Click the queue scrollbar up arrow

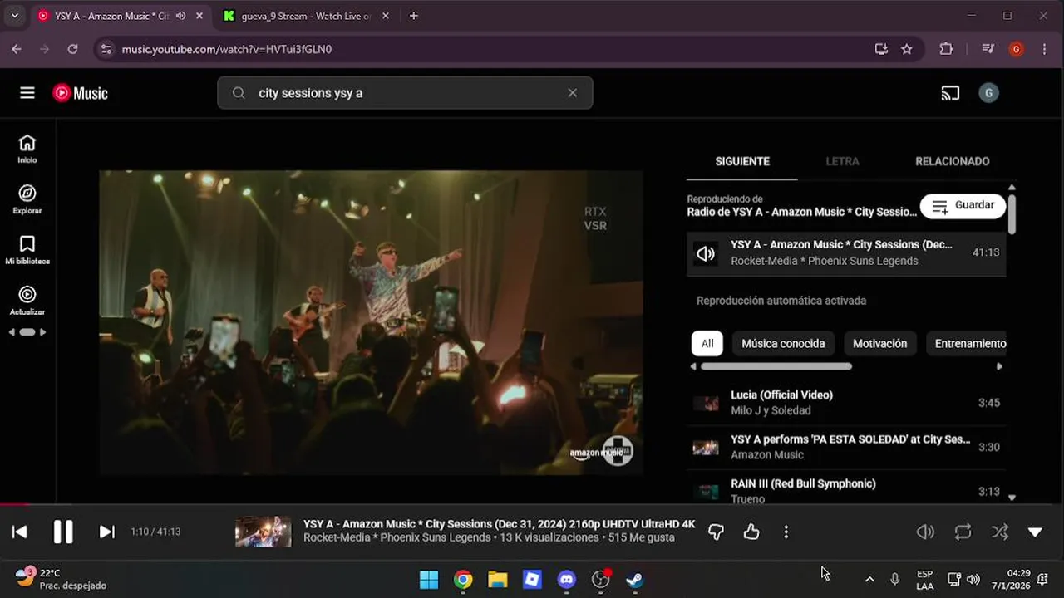pyautogui.click(x=1012, y=188)
